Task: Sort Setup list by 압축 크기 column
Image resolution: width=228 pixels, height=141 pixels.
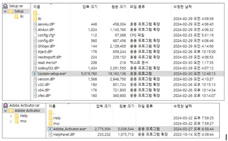Action: tap(90, 7)
